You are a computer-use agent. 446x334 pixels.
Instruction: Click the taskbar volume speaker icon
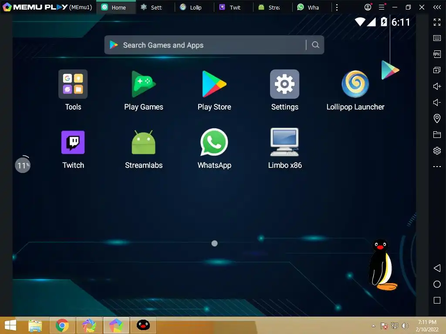405,326
